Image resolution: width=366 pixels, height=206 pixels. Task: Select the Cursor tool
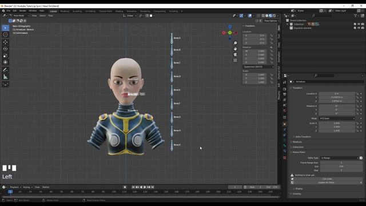tap(5, 34)
